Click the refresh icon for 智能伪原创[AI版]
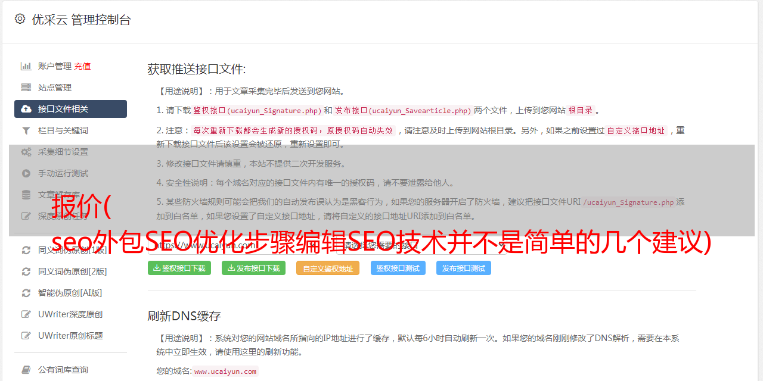The width and height of the screenshot is (763, 381). (26, 293)
